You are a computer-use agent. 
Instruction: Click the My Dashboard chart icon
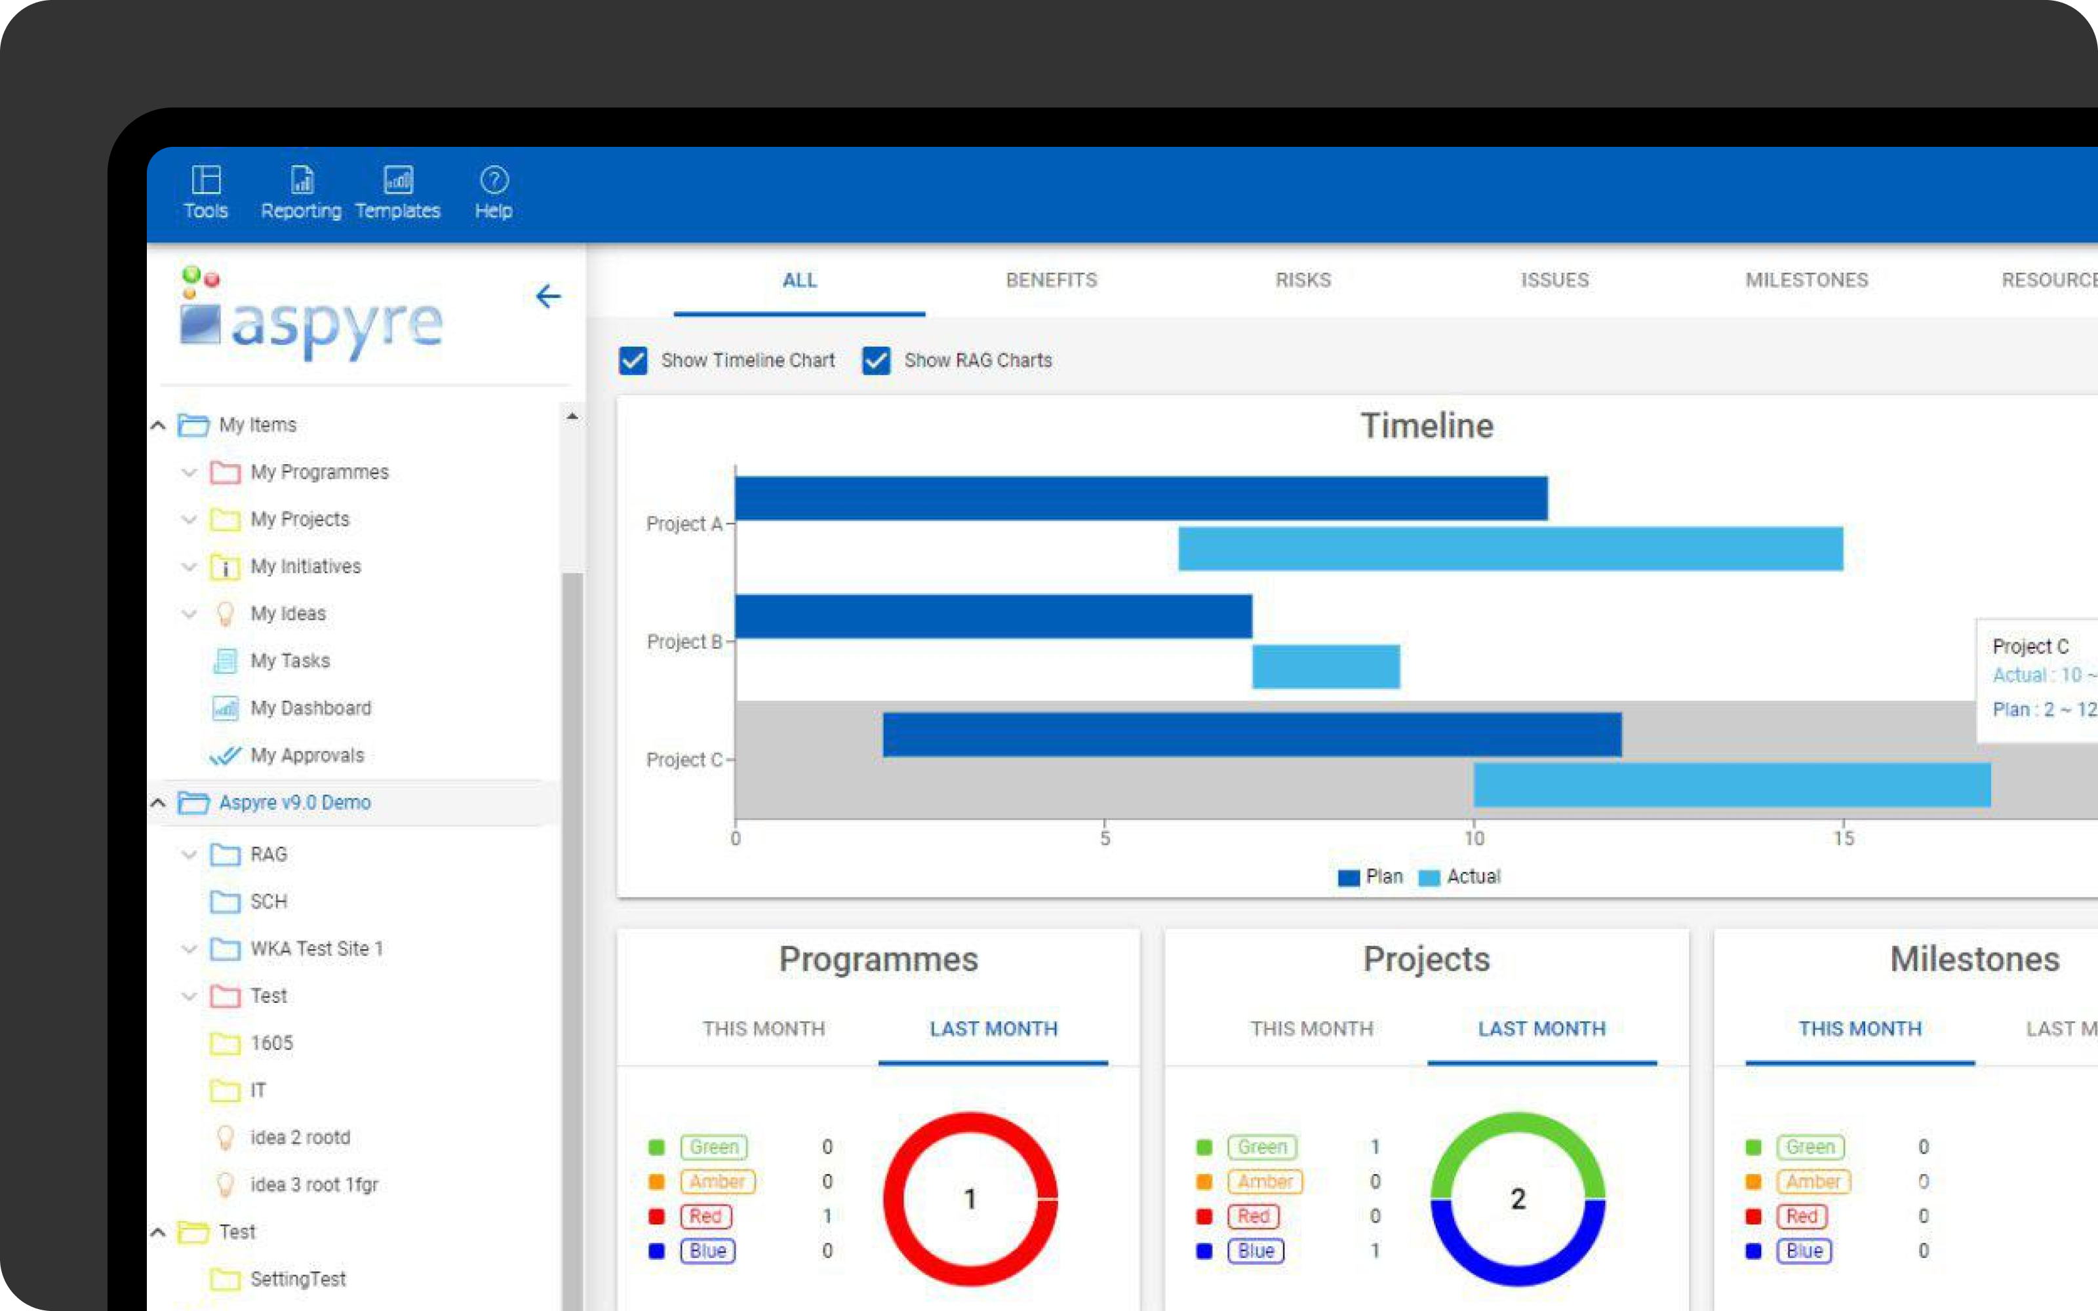point(226,709)
